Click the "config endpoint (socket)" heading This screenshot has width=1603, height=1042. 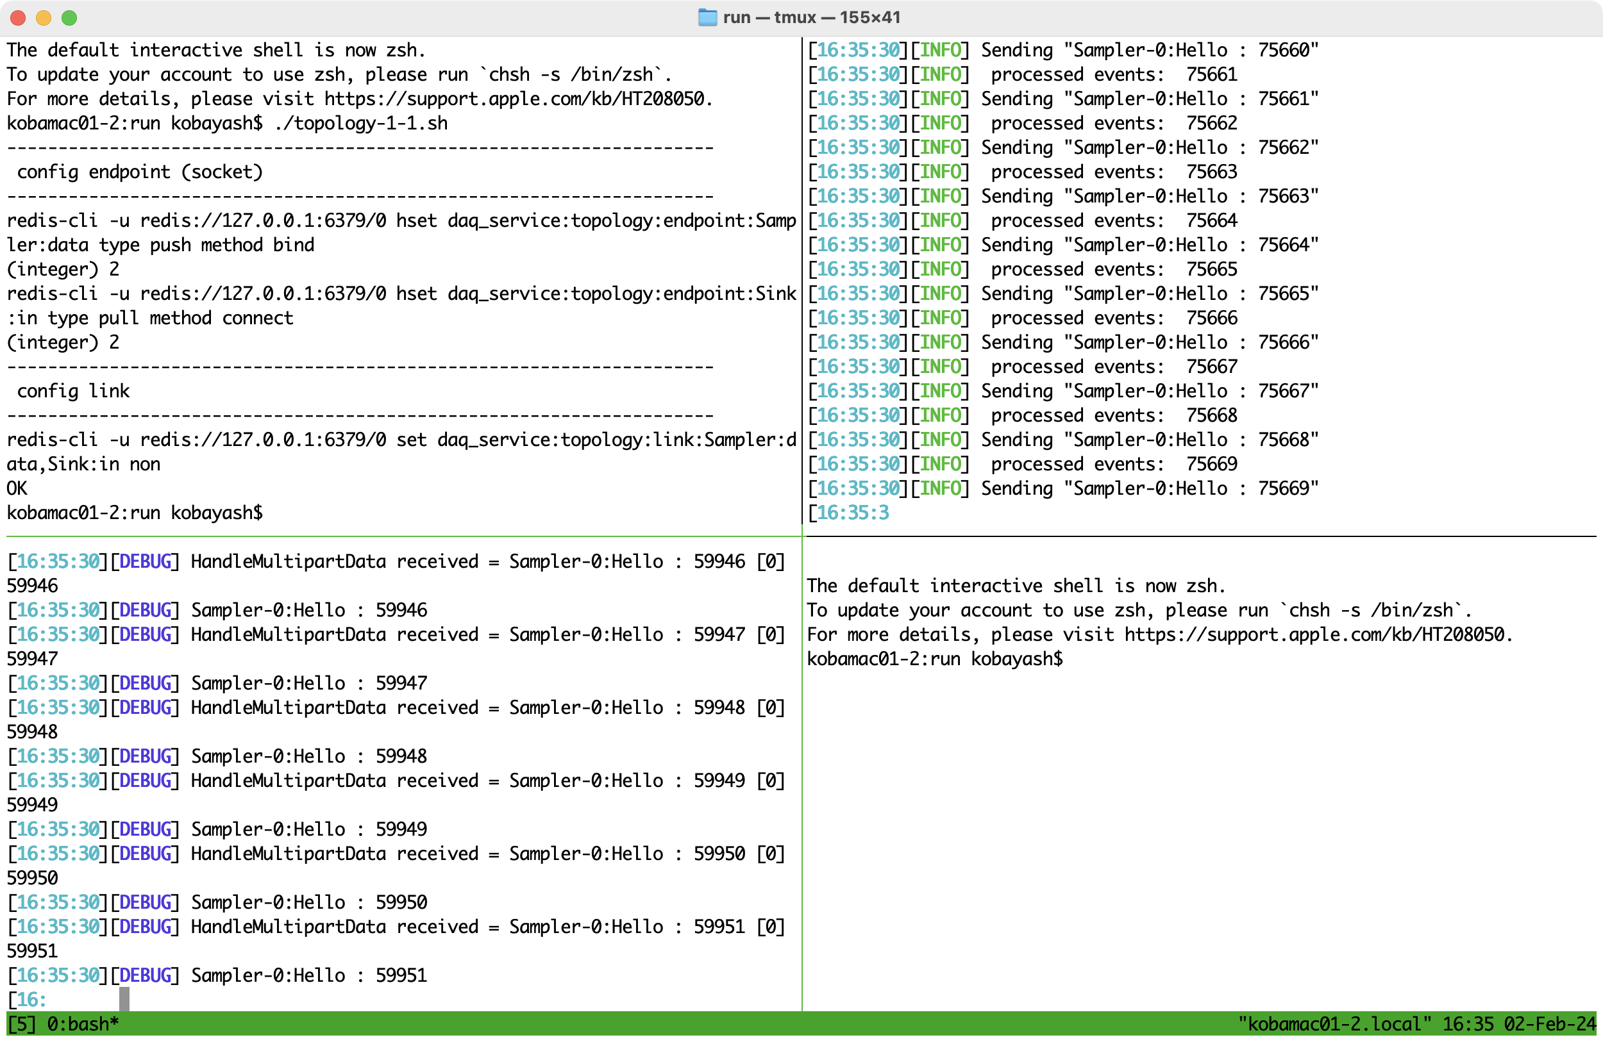click(139, 172)
